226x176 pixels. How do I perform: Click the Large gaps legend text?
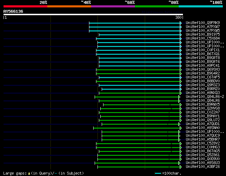[x=43, y=173]
